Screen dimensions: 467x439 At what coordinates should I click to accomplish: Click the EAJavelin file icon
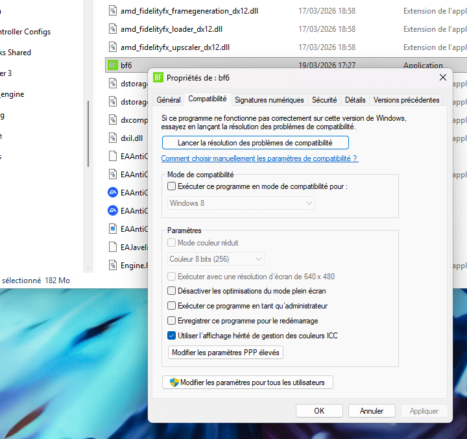(112, 247)
